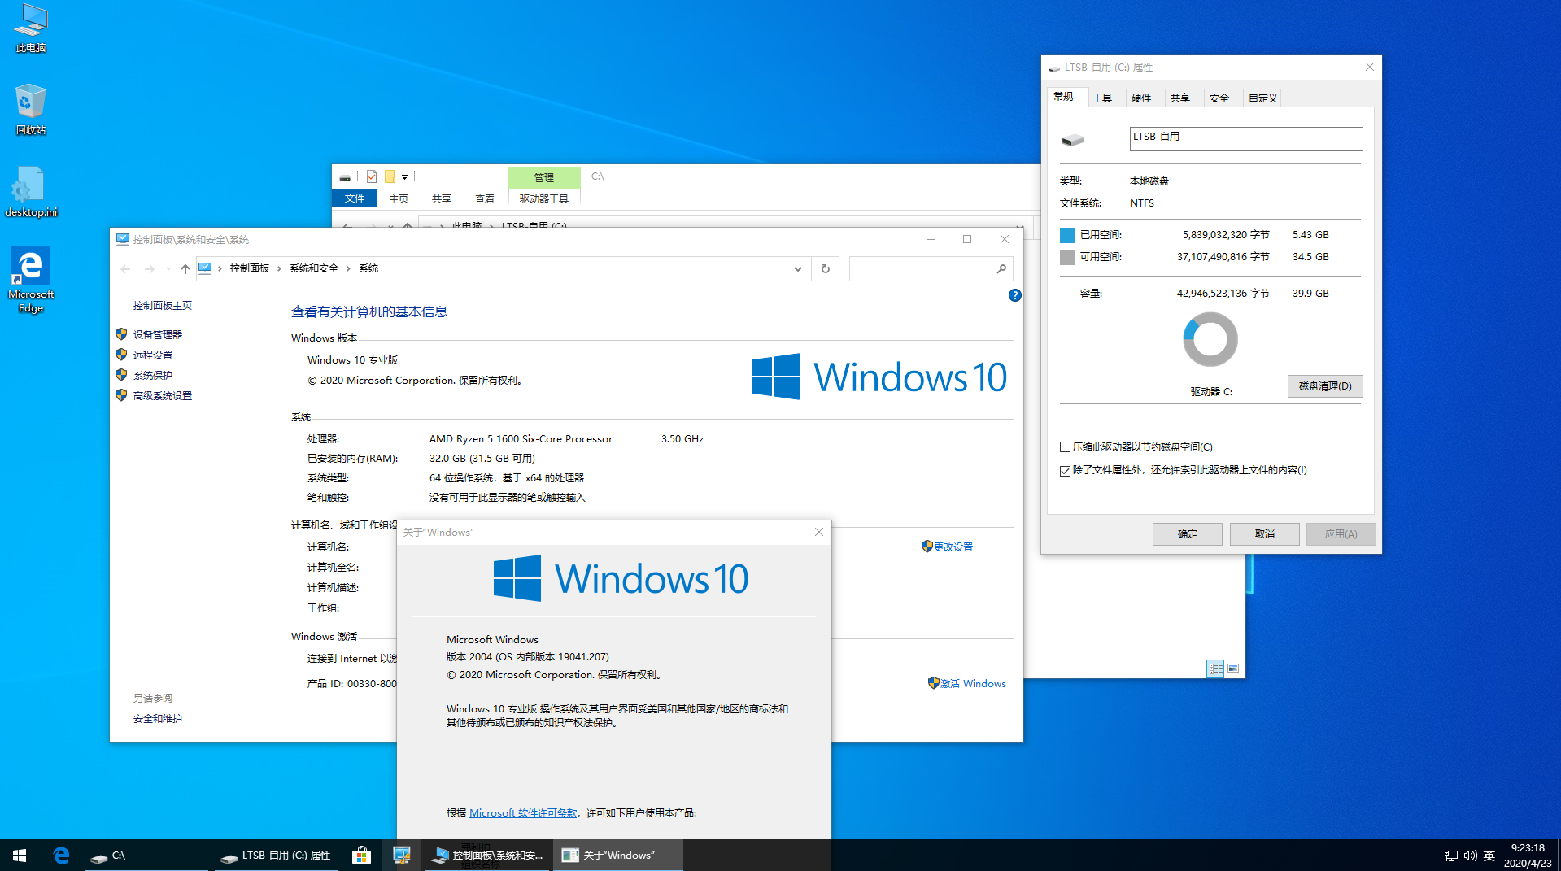Image resolution: width=1561 pixels, height=871 pixels.
Task: Open 高级系统设置 link
Action: (163, 395)
